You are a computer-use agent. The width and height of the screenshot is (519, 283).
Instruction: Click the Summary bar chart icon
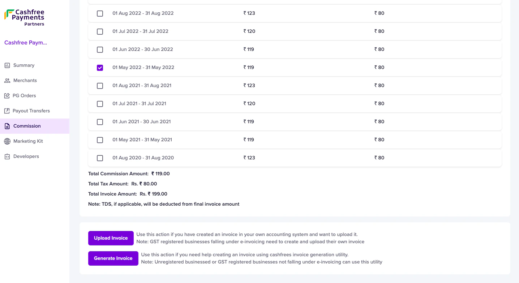tap(7, 65)
